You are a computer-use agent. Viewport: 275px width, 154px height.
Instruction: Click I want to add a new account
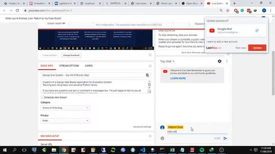click(x=222, y=41)
